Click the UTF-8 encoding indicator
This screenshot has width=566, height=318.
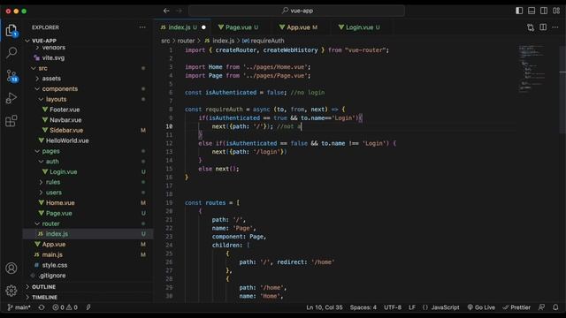[x=393, y=307]
